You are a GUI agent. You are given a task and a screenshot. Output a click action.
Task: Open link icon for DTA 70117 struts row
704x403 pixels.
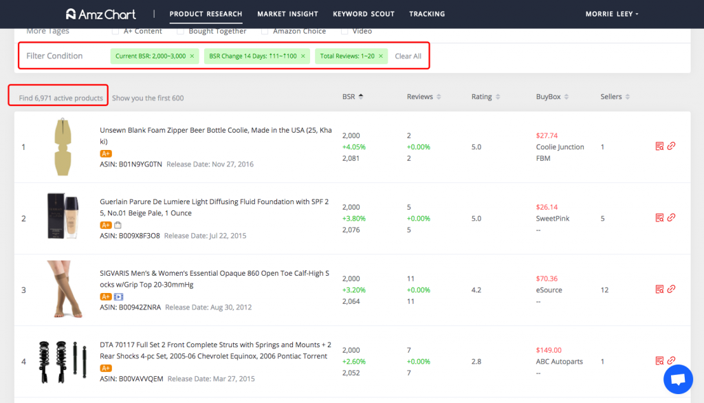671,360
